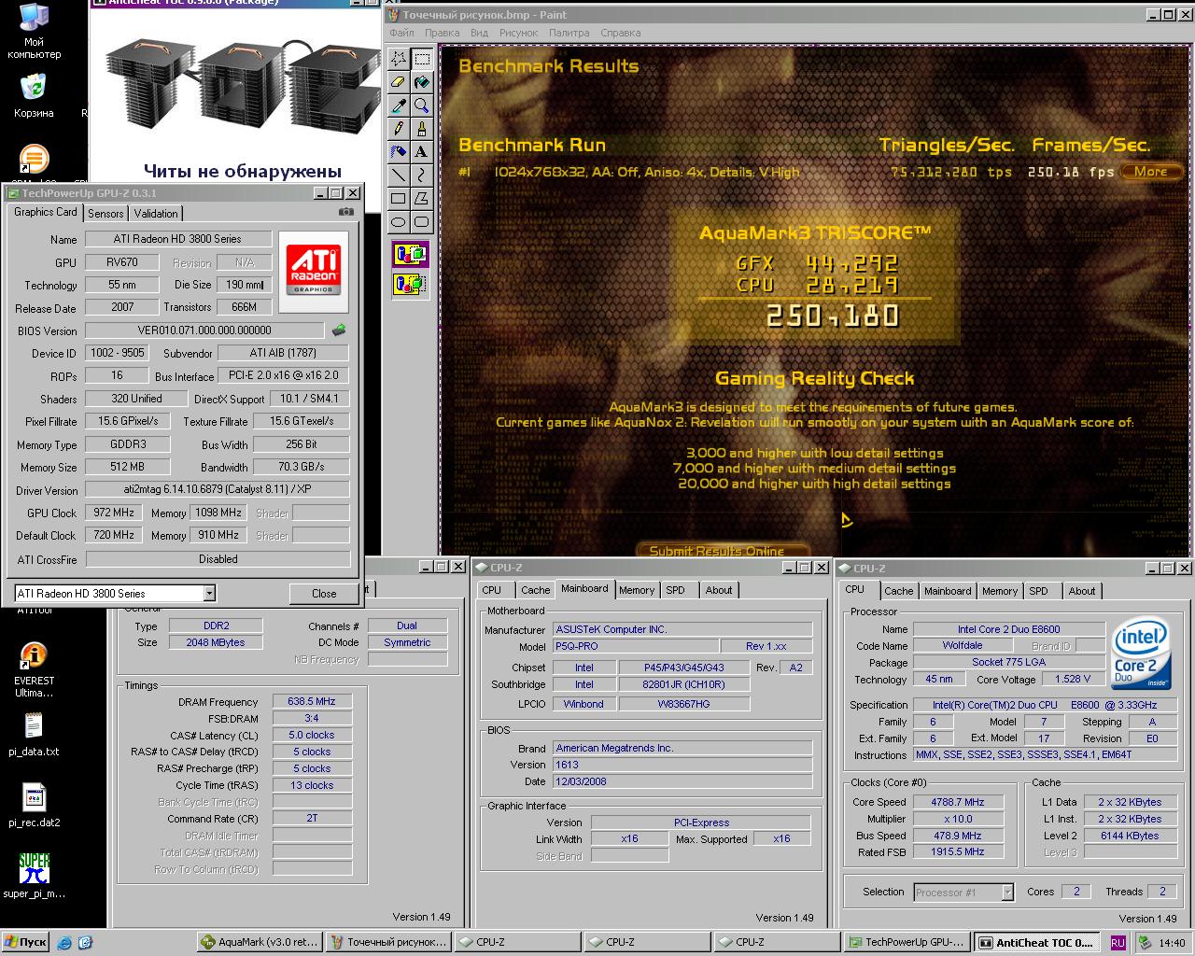Screen dimensions: 1195x956
Task: Select the Magnifier tool in Paint
Action: 422,105
